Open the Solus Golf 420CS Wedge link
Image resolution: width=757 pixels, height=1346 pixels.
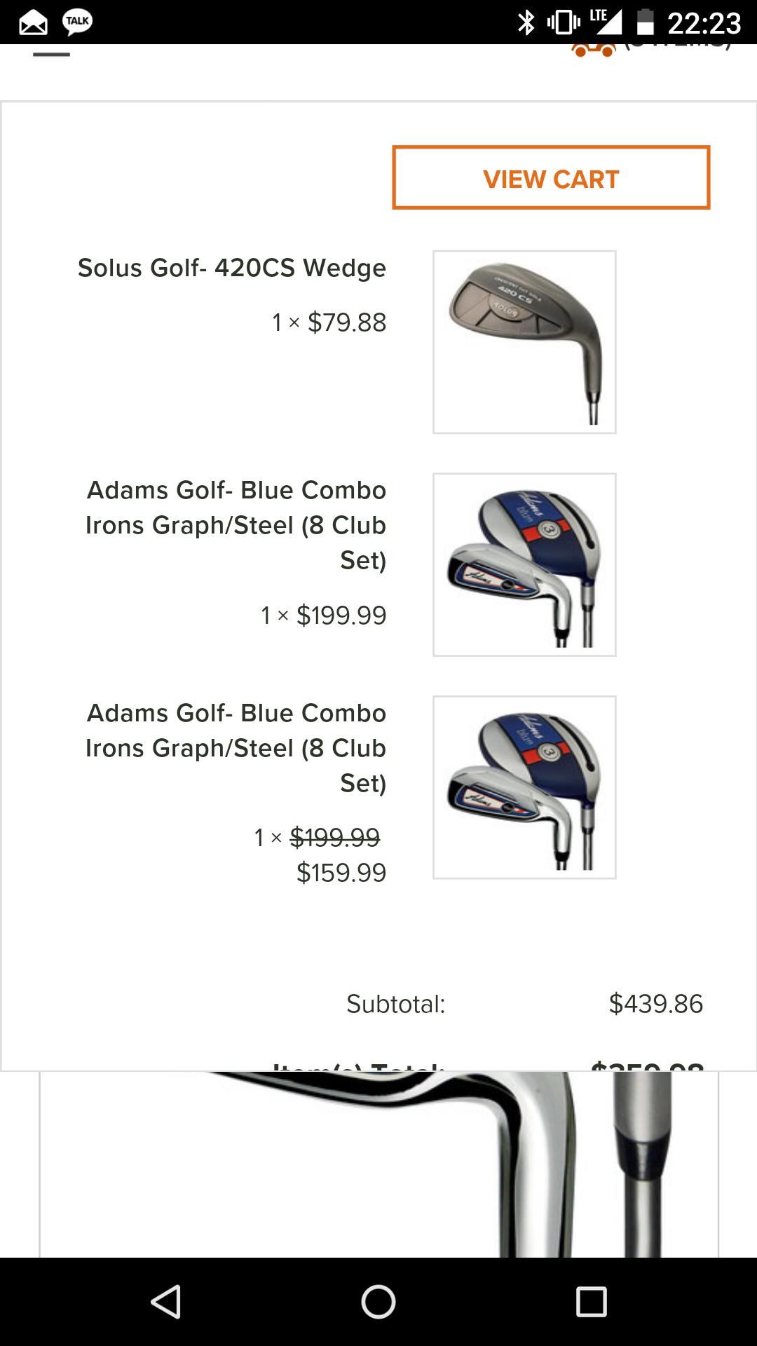click(x=231, y=268)
